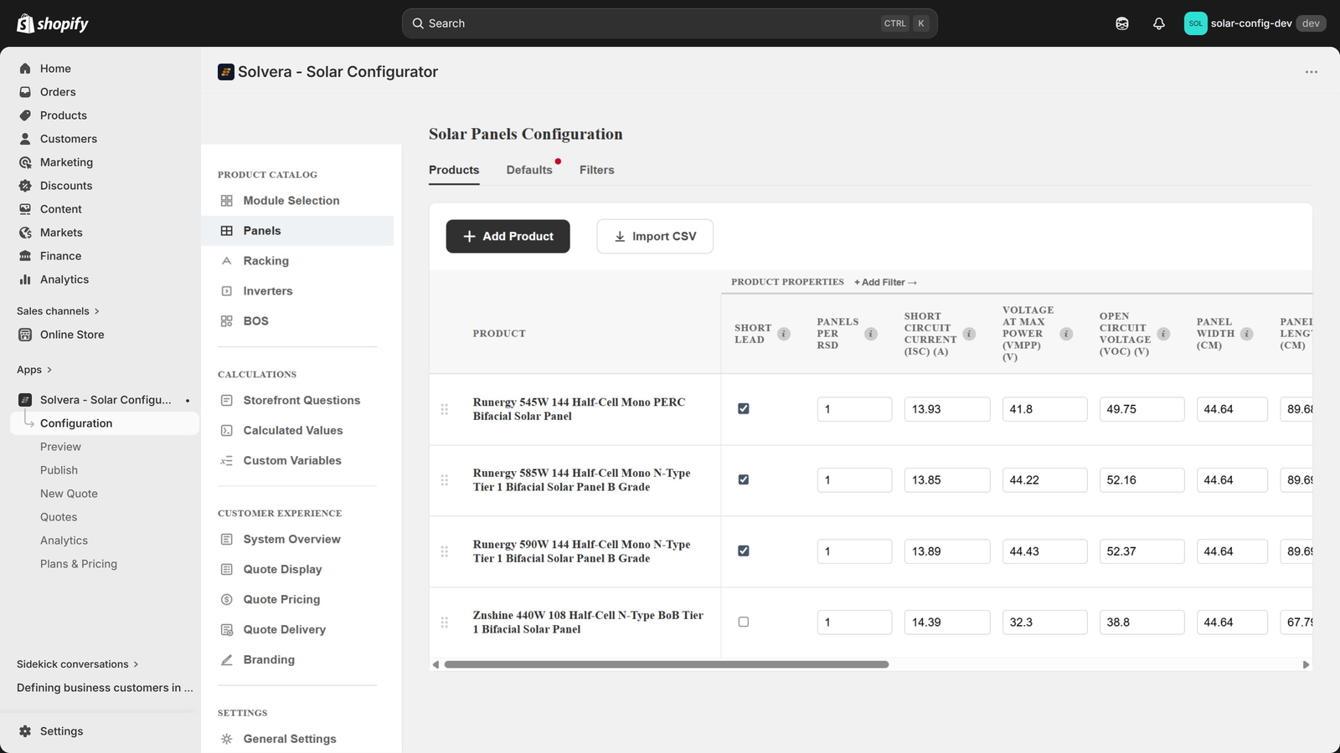
Task: Switch to Defaults tab
Action: point(529,170)
